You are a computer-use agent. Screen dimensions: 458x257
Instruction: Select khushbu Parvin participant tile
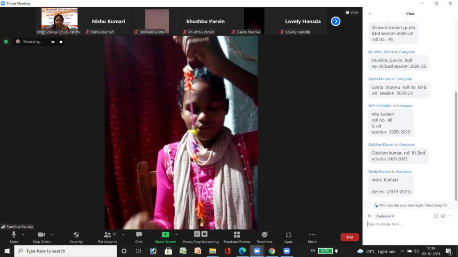pos(205,21)
